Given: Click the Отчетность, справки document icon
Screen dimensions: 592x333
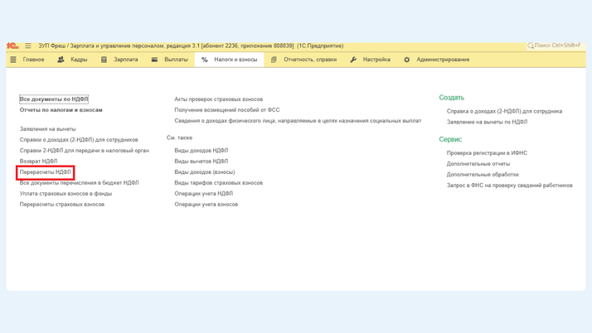Looking at the screenshot, I should pos(274,60).
